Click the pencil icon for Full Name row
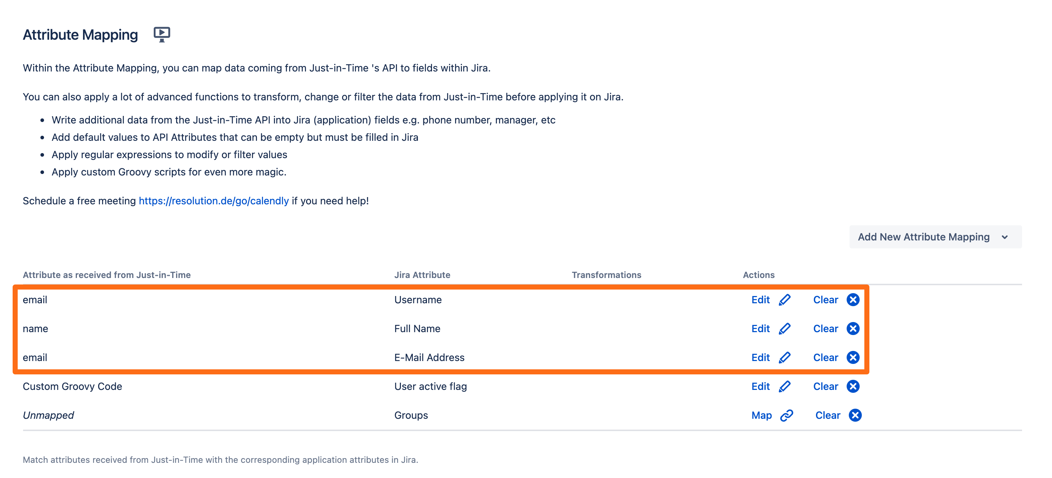Viewport: 1052px width, 478px height. tap(784, 329)
